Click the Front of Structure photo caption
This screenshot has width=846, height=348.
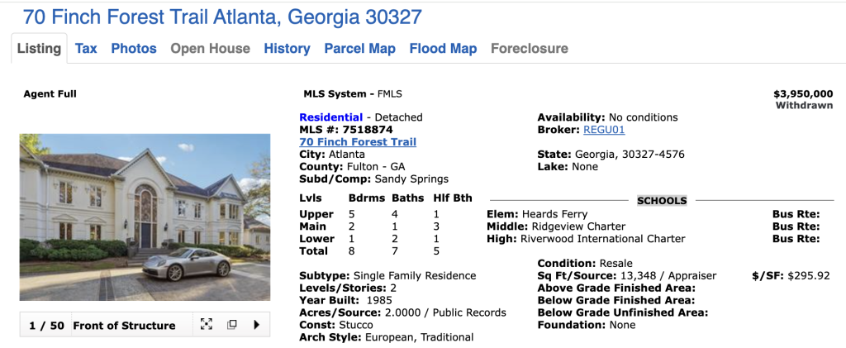[124, 326]
